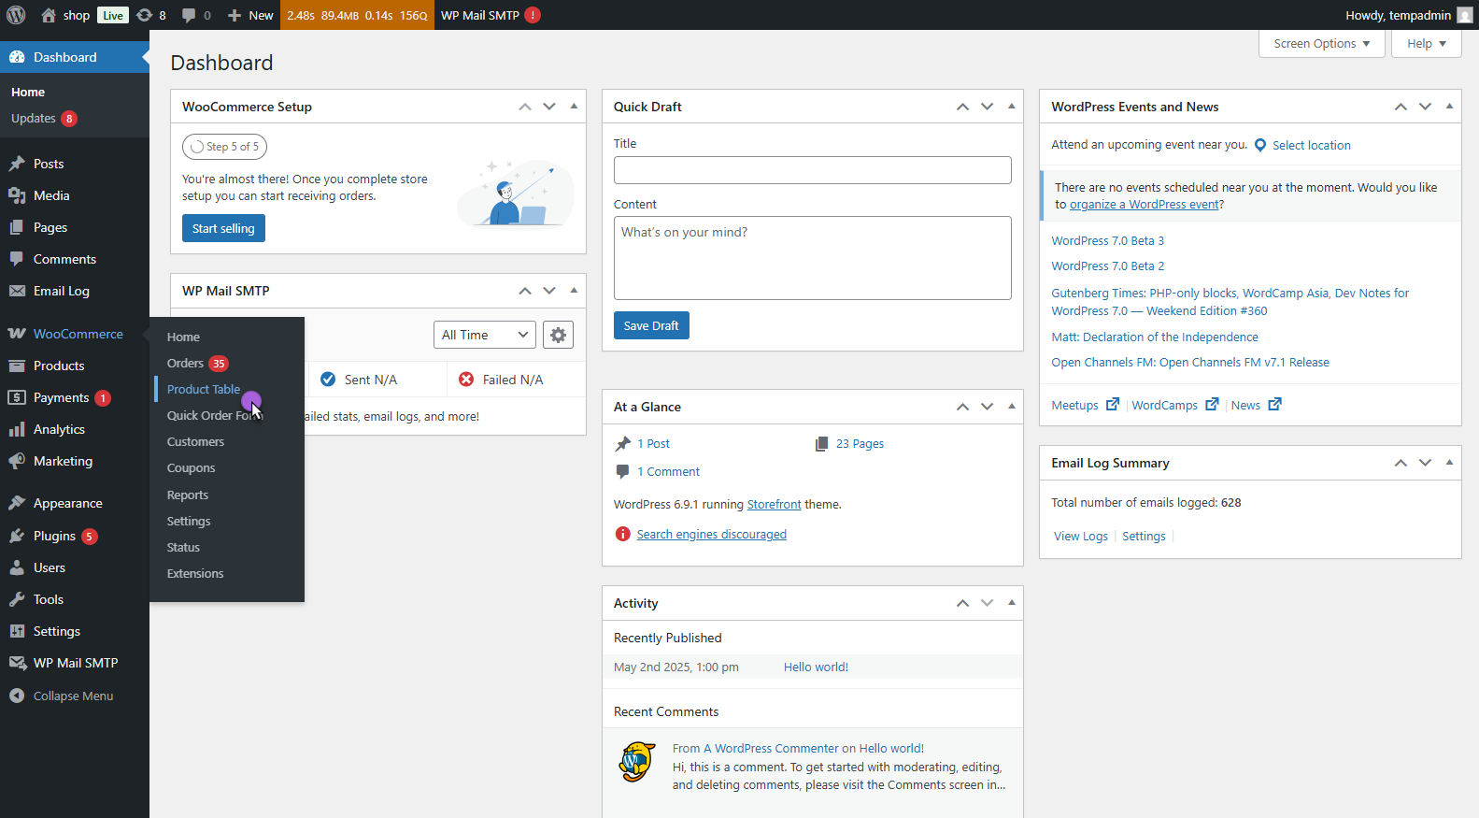This screenshot has width=1479, height=818.
Task: Click the comments bubble icon in admin bar
Action: 189,15
